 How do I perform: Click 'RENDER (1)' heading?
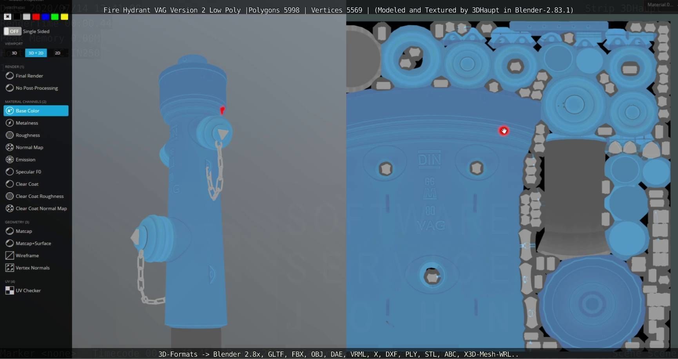pyautogui.click(x=15, y=67)
